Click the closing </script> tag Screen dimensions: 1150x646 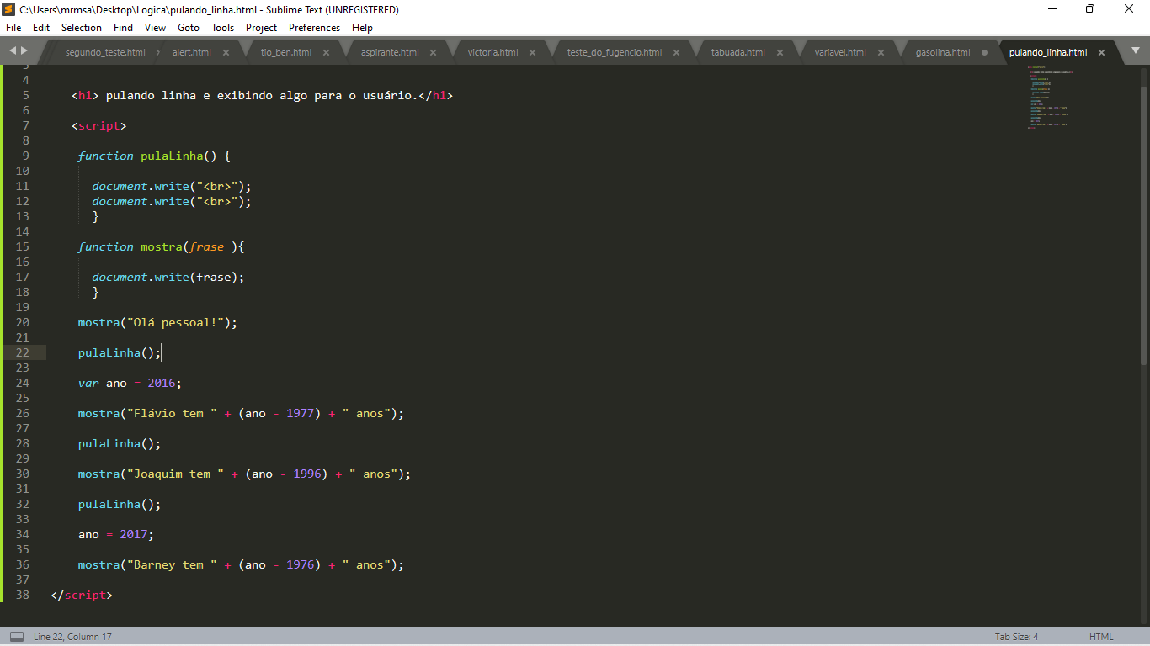pyautogui.click(x=82, y=595)
